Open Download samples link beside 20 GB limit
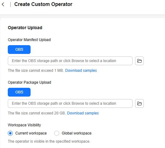 (83, 113)
